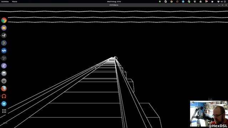Open the Places menu
Image resolution: width=228 pixels, height=128 pixels.
coord(15,1)
